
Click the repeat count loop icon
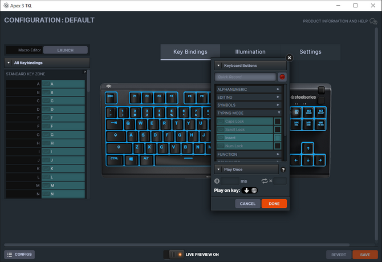(x=265, y=181)
